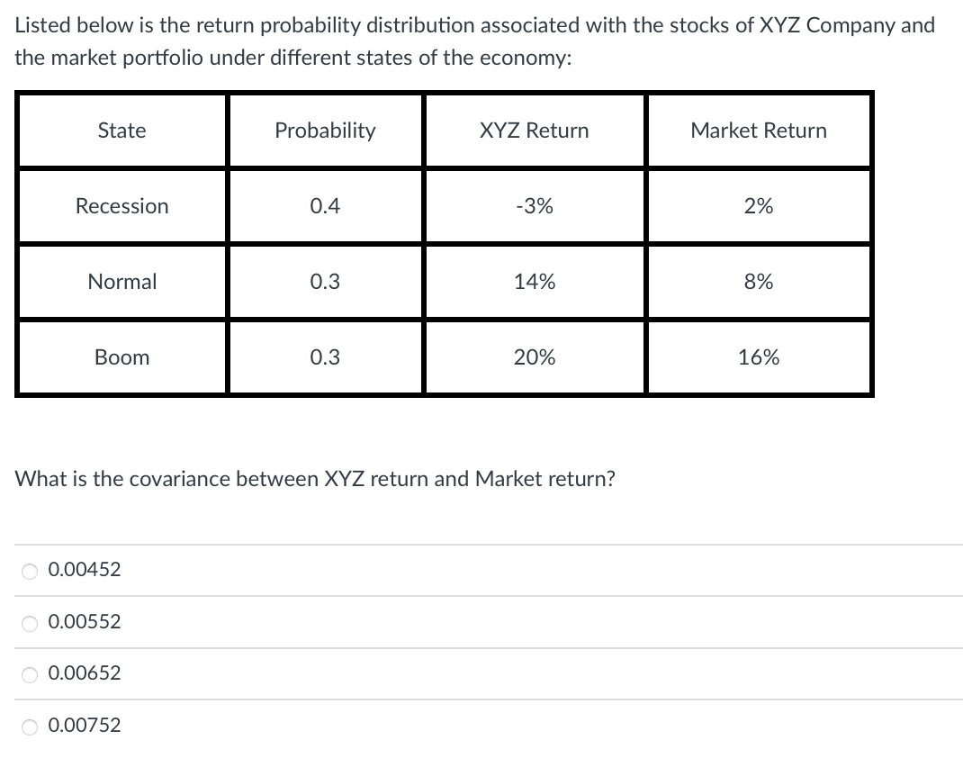Click the 0.4 probability cell

tap(325, 205)
